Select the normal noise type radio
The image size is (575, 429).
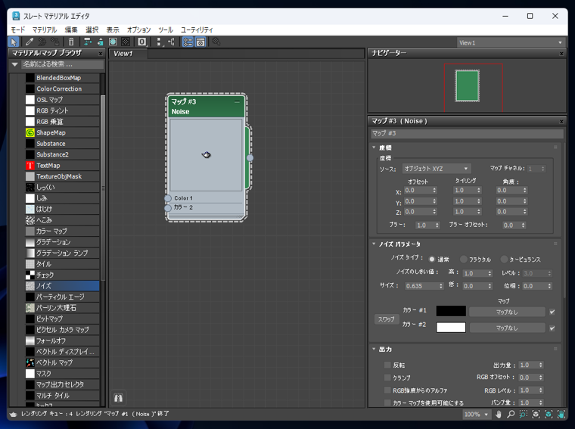[432, 260]
